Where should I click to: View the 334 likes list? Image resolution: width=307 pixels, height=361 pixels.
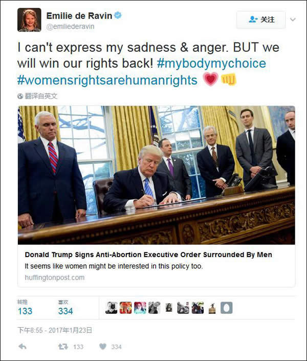(65, 308)
